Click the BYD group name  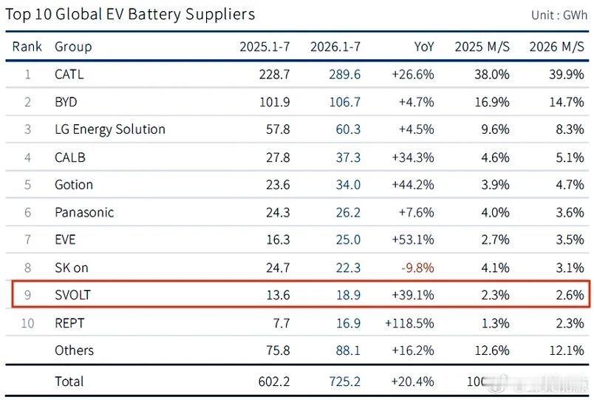pos(66,102)
